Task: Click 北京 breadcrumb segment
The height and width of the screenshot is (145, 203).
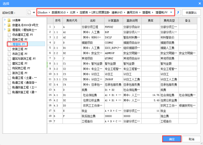Action: (x=73, y=12)
